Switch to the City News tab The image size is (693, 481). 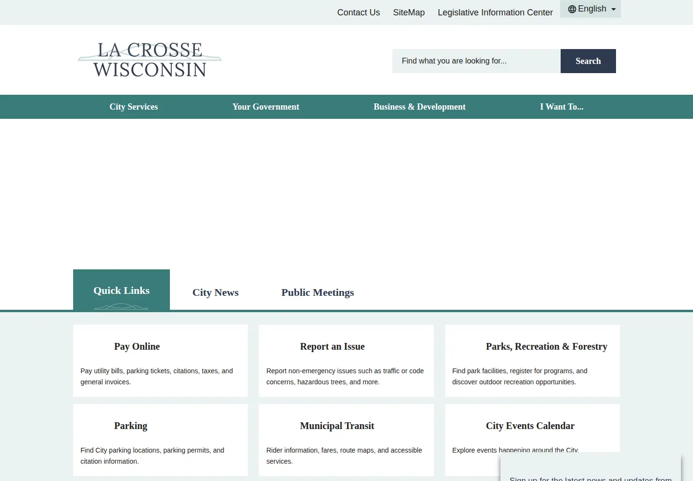[x=216, y=292]
